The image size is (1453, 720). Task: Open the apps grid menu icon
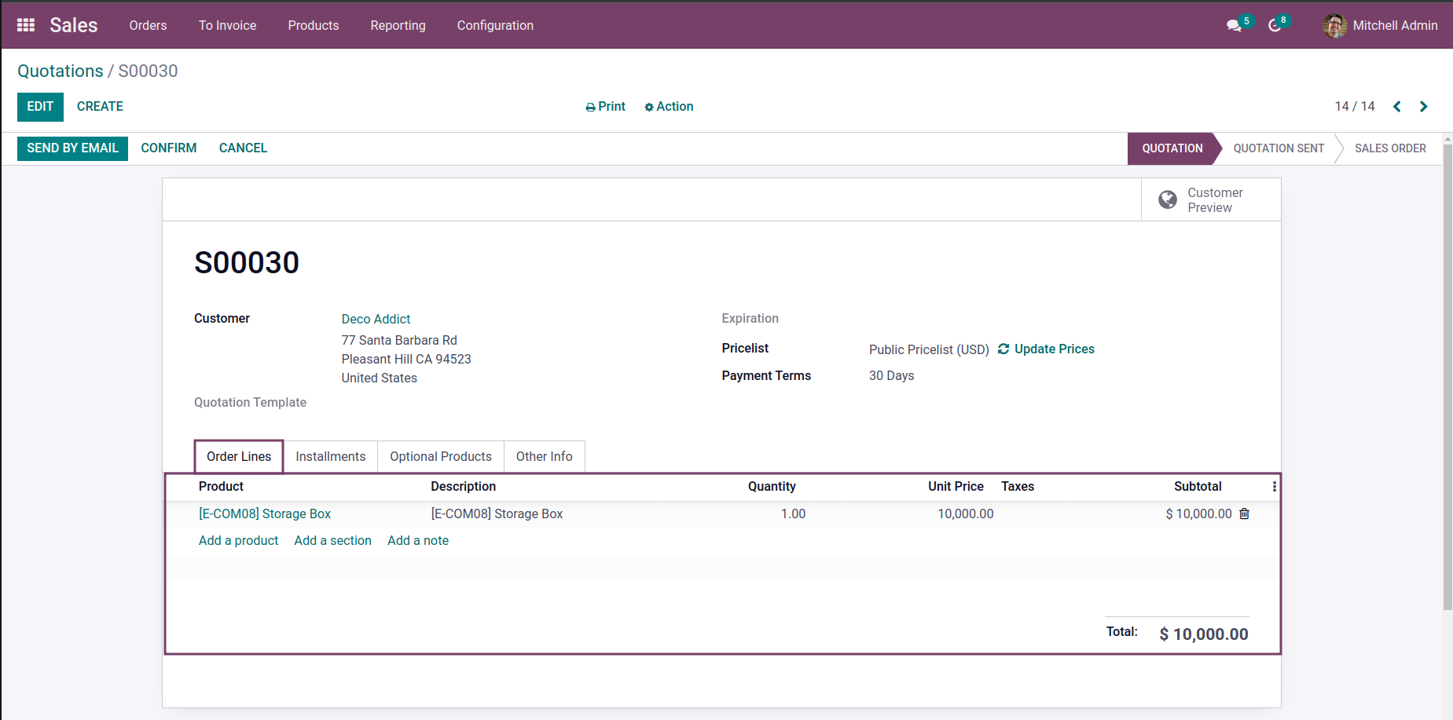pos(26,25)
